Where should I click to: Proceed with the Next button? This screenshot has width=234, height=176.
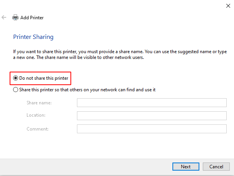[186, 166]
